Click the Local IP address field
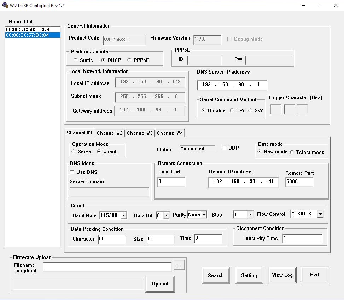The image size is (344, 300). [150, 82]
